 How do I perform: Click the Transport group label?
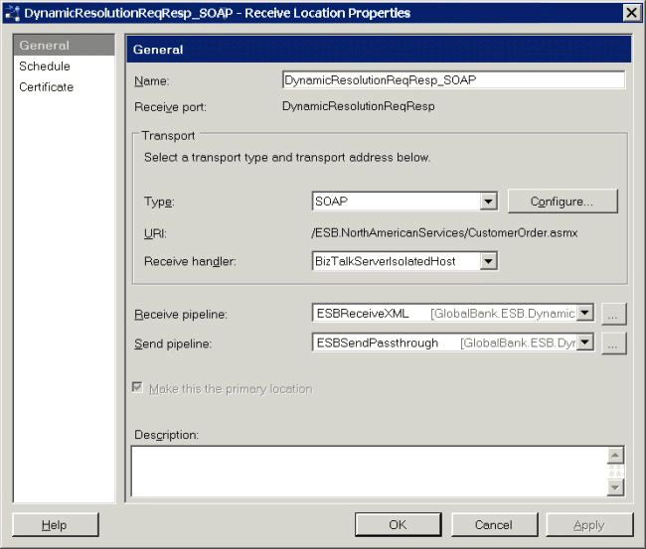pyautogui.click(x=168, y=135)
